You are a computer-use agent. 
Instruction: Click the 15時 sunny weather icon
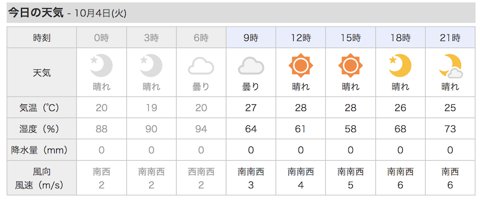pos(350,65)
